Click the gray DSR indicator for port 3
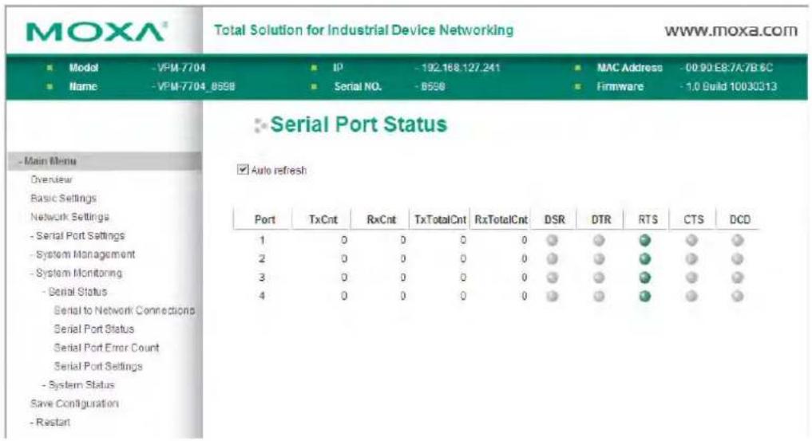812x441 pixels. (552, 277)
